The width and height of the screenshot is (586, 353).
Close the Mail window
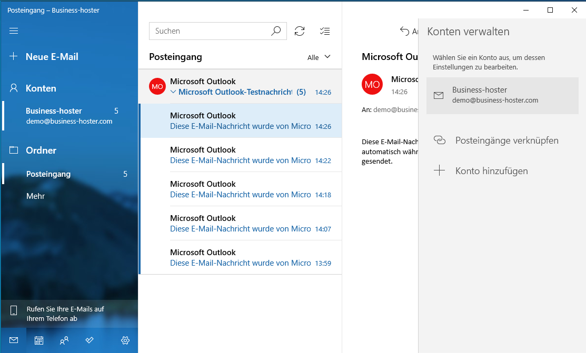coord(574,10)
